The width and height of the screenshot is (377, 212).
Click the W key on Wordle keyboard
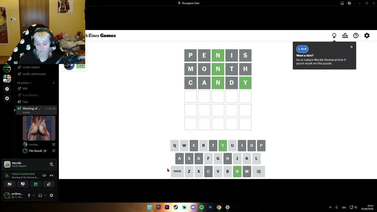[x=184, y=145]
